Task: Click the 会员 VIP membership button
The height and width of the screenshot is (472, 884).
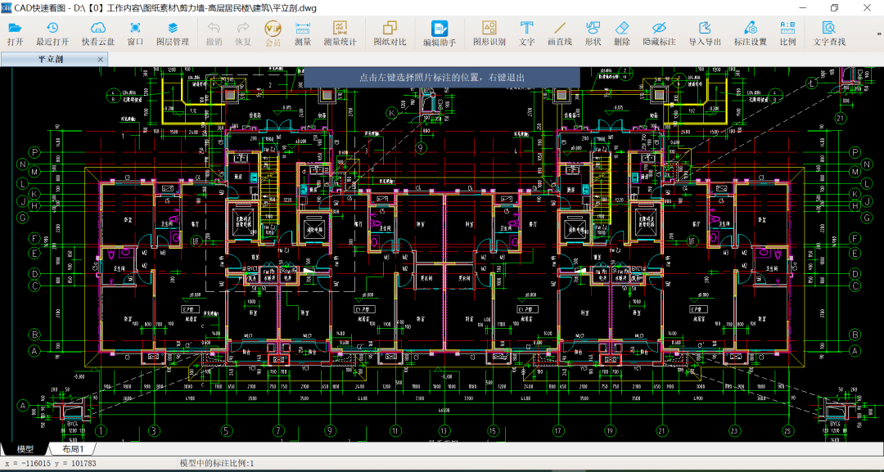Action: pos(273,33)
